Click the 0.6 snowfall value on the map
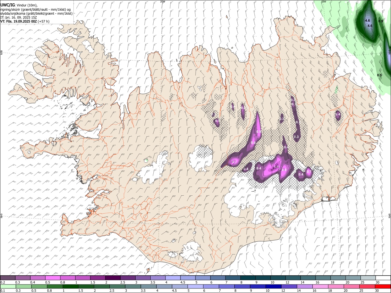391x293 pixels. 253,143
